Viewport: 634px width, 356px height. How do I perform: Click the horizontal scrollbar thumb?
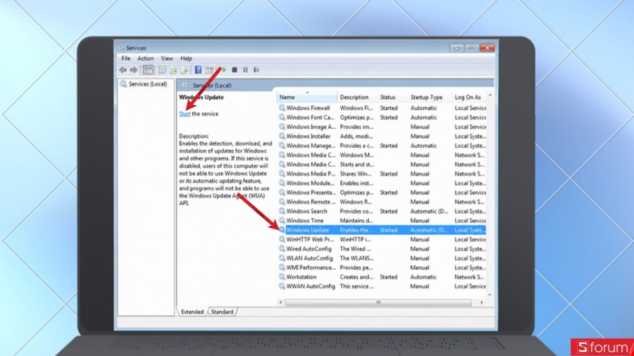coord(378,303)
